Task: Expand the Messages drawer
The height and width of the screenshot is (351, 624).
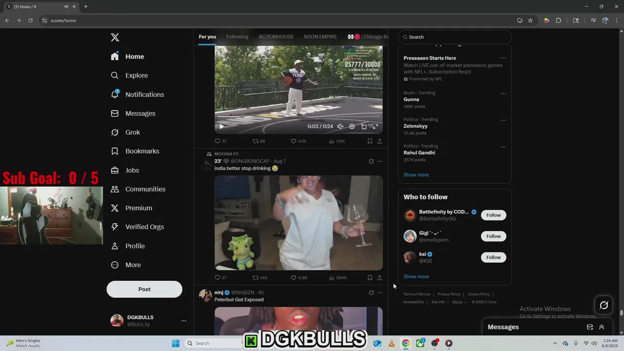Action: point(602,327)
